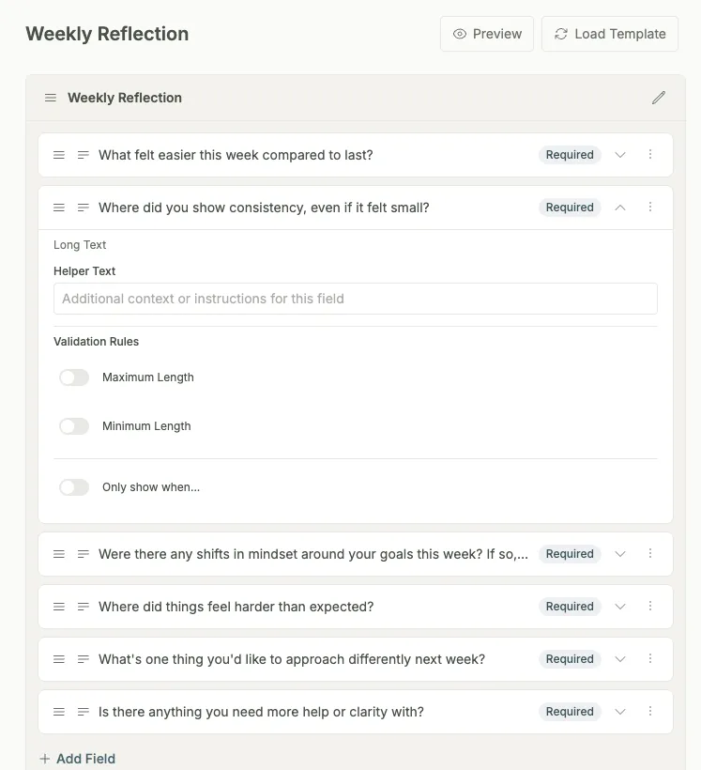This screenshot has height=770, width=701.
Task: Focus the Helper Text input field
Action: point(356,299)
